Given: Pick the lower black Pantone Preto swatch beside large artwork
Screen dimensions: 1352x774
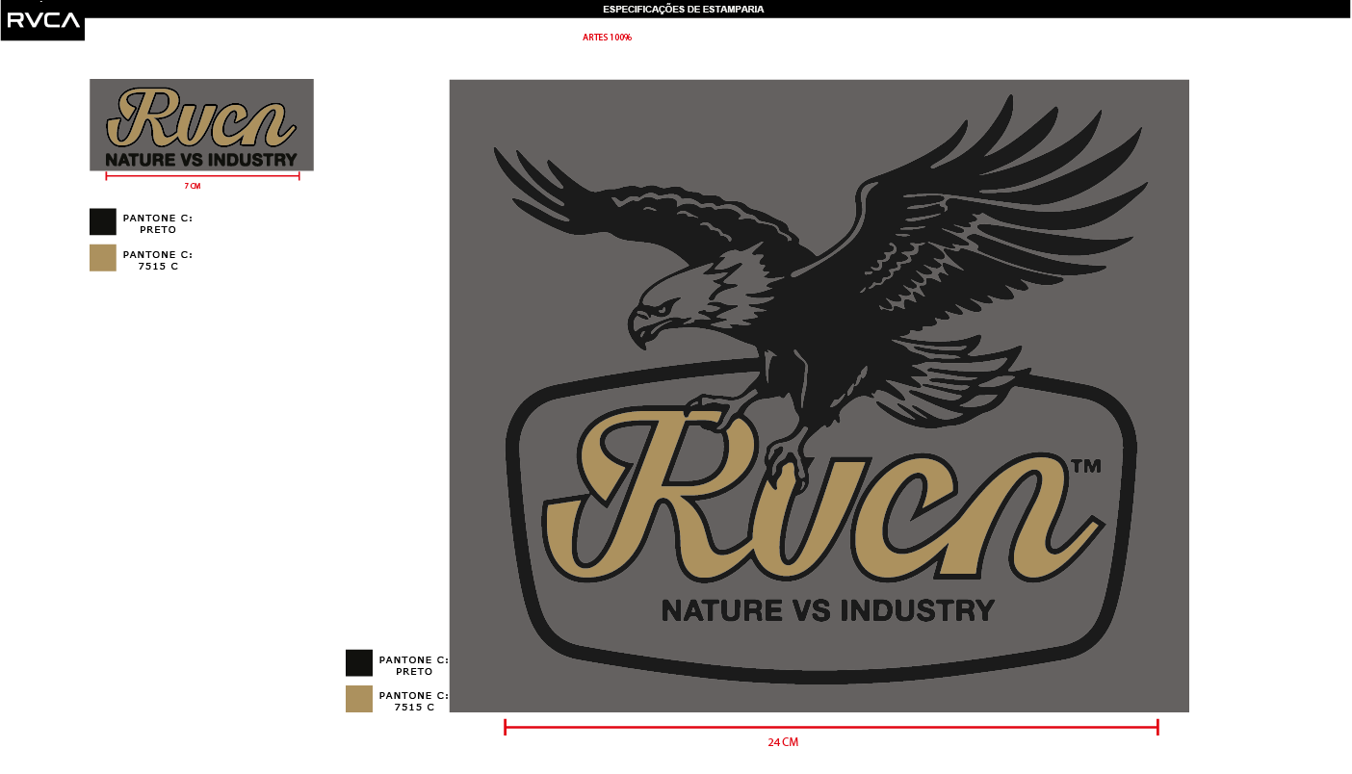Looking at the screenshot, I should (359, 663).
